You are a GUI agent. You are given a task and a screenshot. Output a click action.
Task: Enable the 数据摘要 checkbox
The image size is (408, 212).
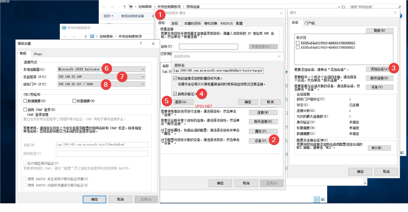(x=25, y=101)
